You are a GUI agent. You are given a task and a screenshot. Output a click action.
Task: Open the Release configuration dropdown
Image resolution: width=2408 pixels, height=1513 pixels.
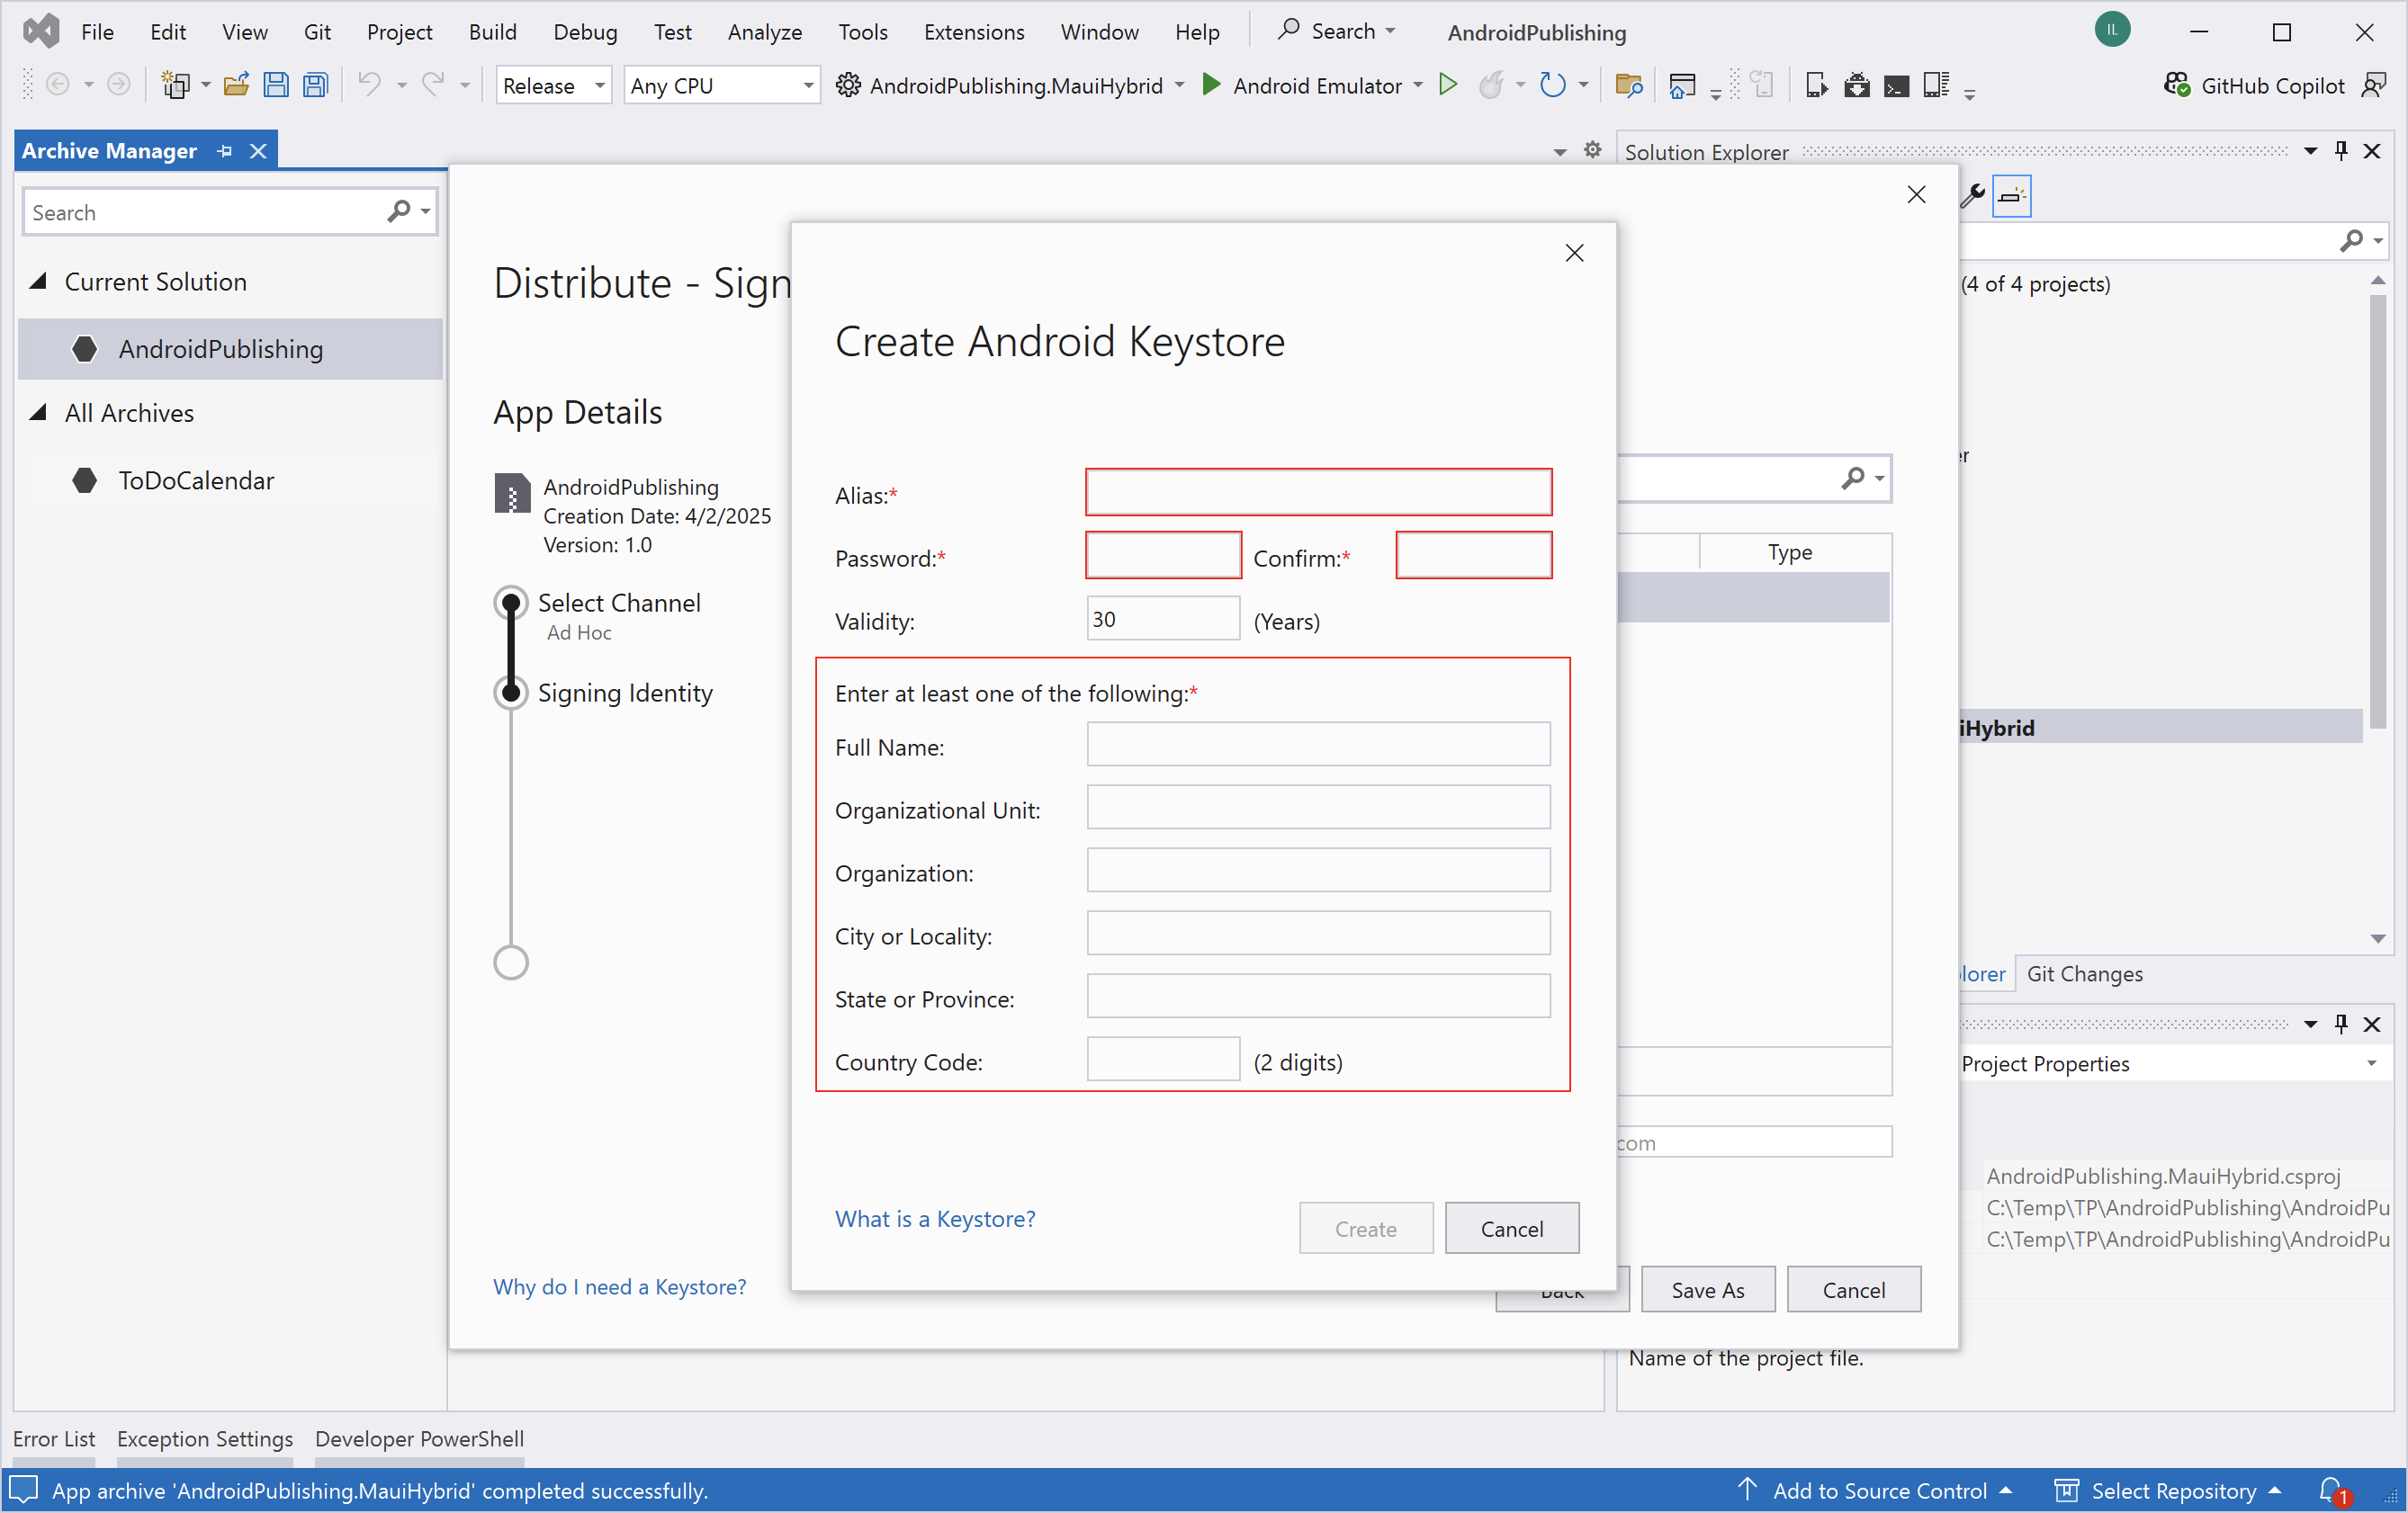click(x=553, y=85)
